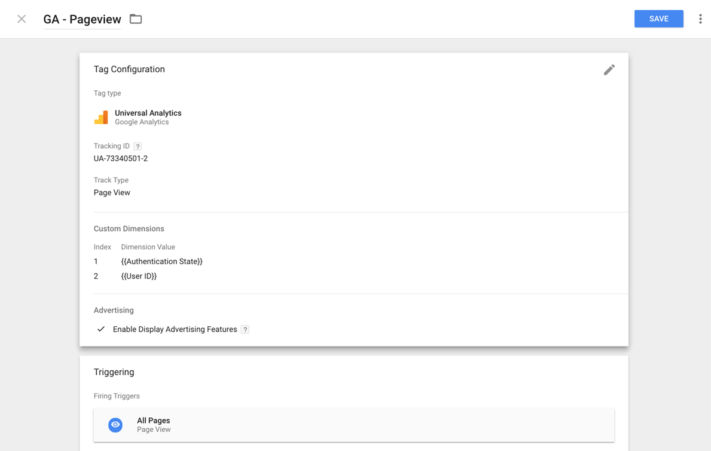This screenshot has height=451, width=711.
Task: Select the All Pages firing trigger row
Action: pyautogui.click(x=353, y=425)
